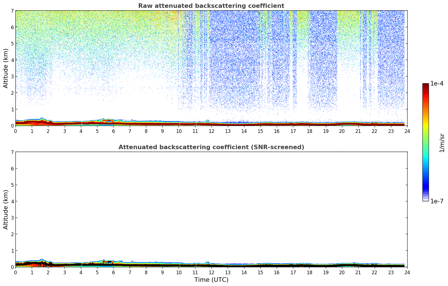
Task: Click altitude tick "5" of the raw plot
Action: click(12, 43)
